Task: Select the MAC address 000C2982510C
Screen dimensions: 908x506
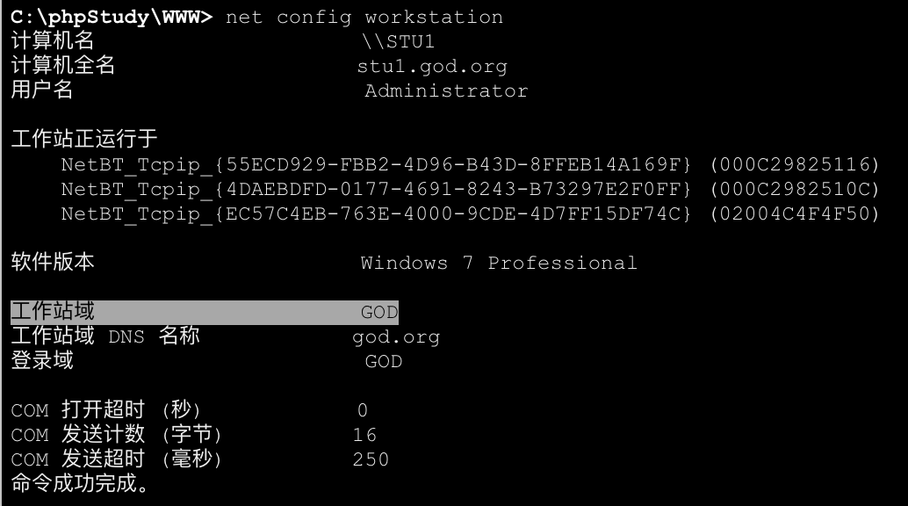Action: pyautogui.click(x=795, y=189)
